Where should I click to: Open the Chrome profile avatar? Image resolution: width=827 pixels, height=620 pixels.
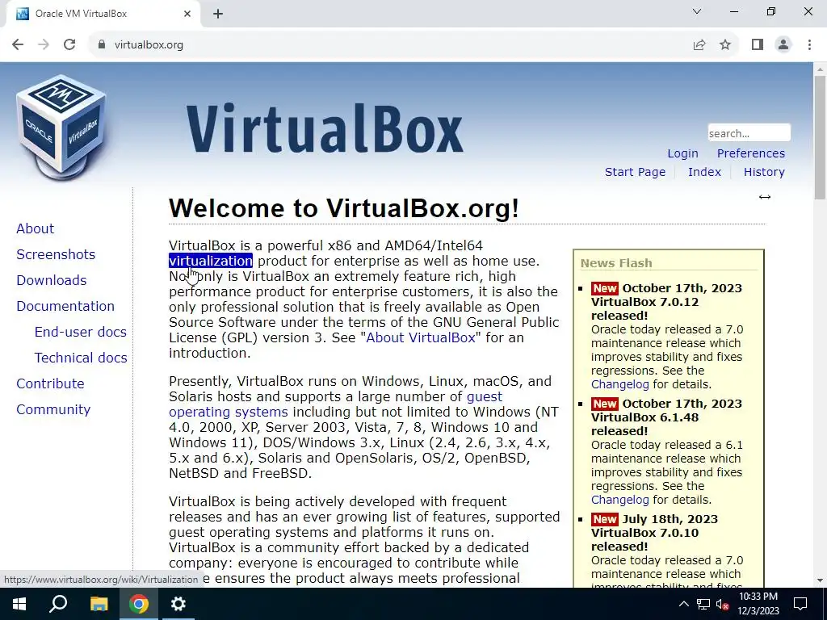click(x=783, y=45)
